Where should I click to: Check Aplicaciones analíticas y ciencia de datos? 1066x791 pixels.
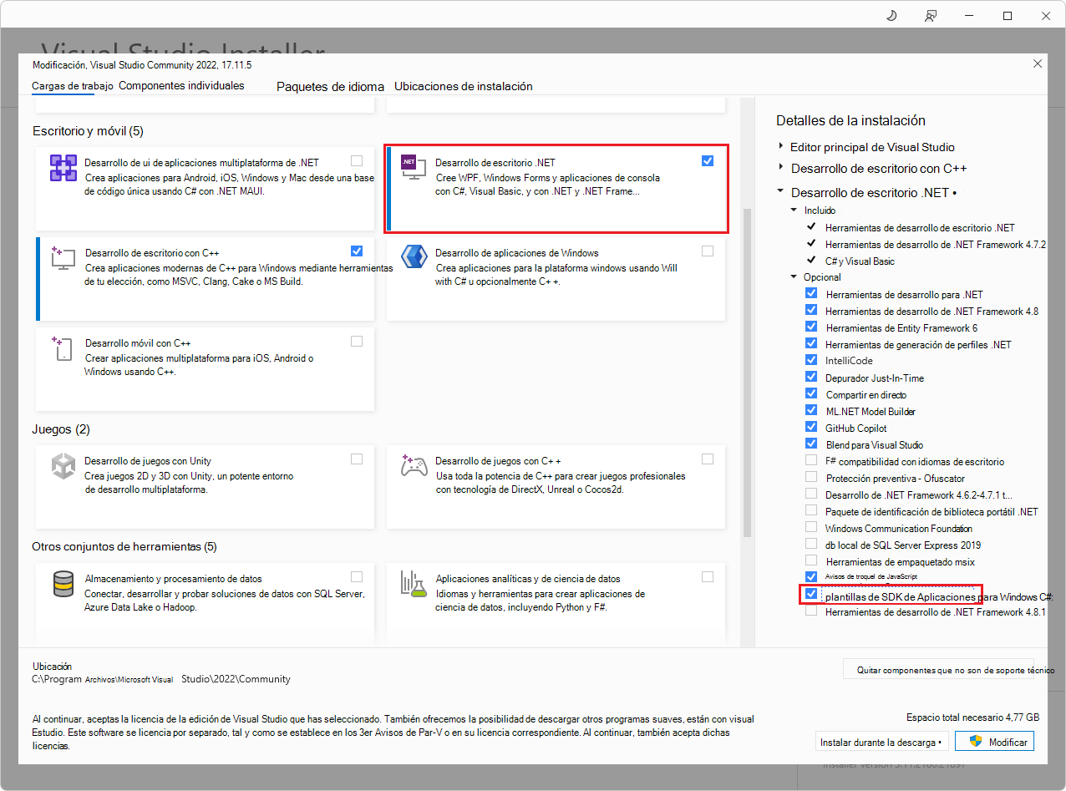coord(708,576)
